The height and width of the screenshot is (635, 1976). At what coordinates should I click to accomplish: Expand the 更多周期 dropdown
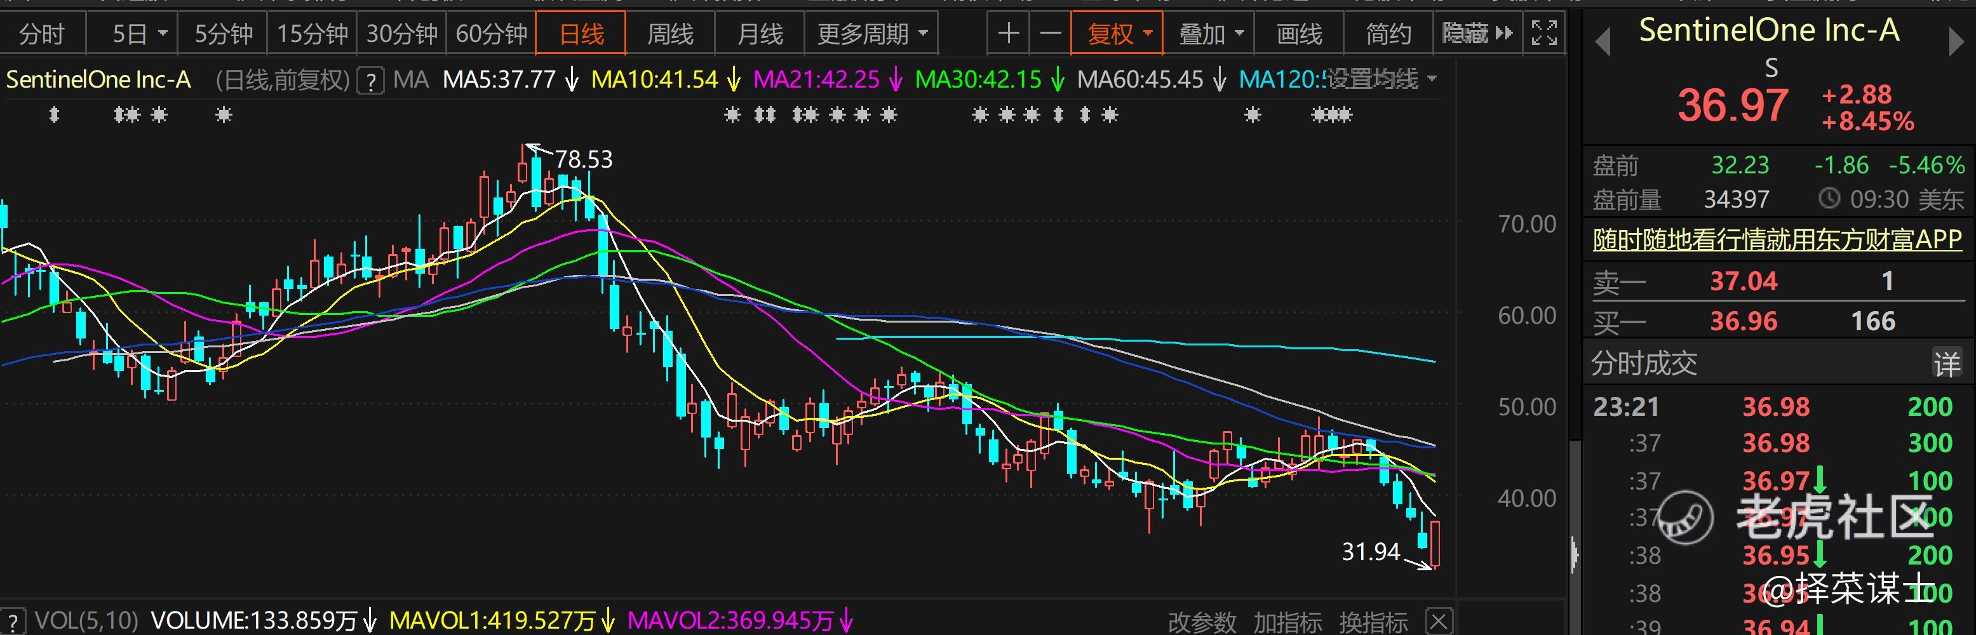click(x=871, y=34)
